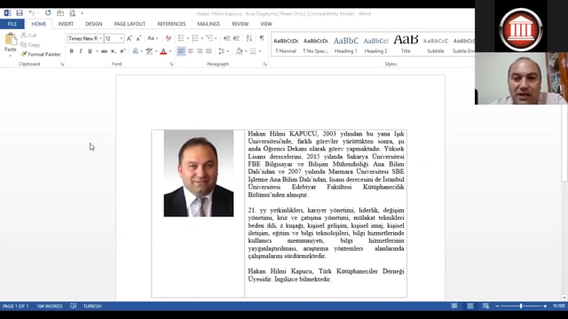Apply the paragraph shading color
Image resolution: width=568 pixels, height=319 pixels.
click(239, 51)
